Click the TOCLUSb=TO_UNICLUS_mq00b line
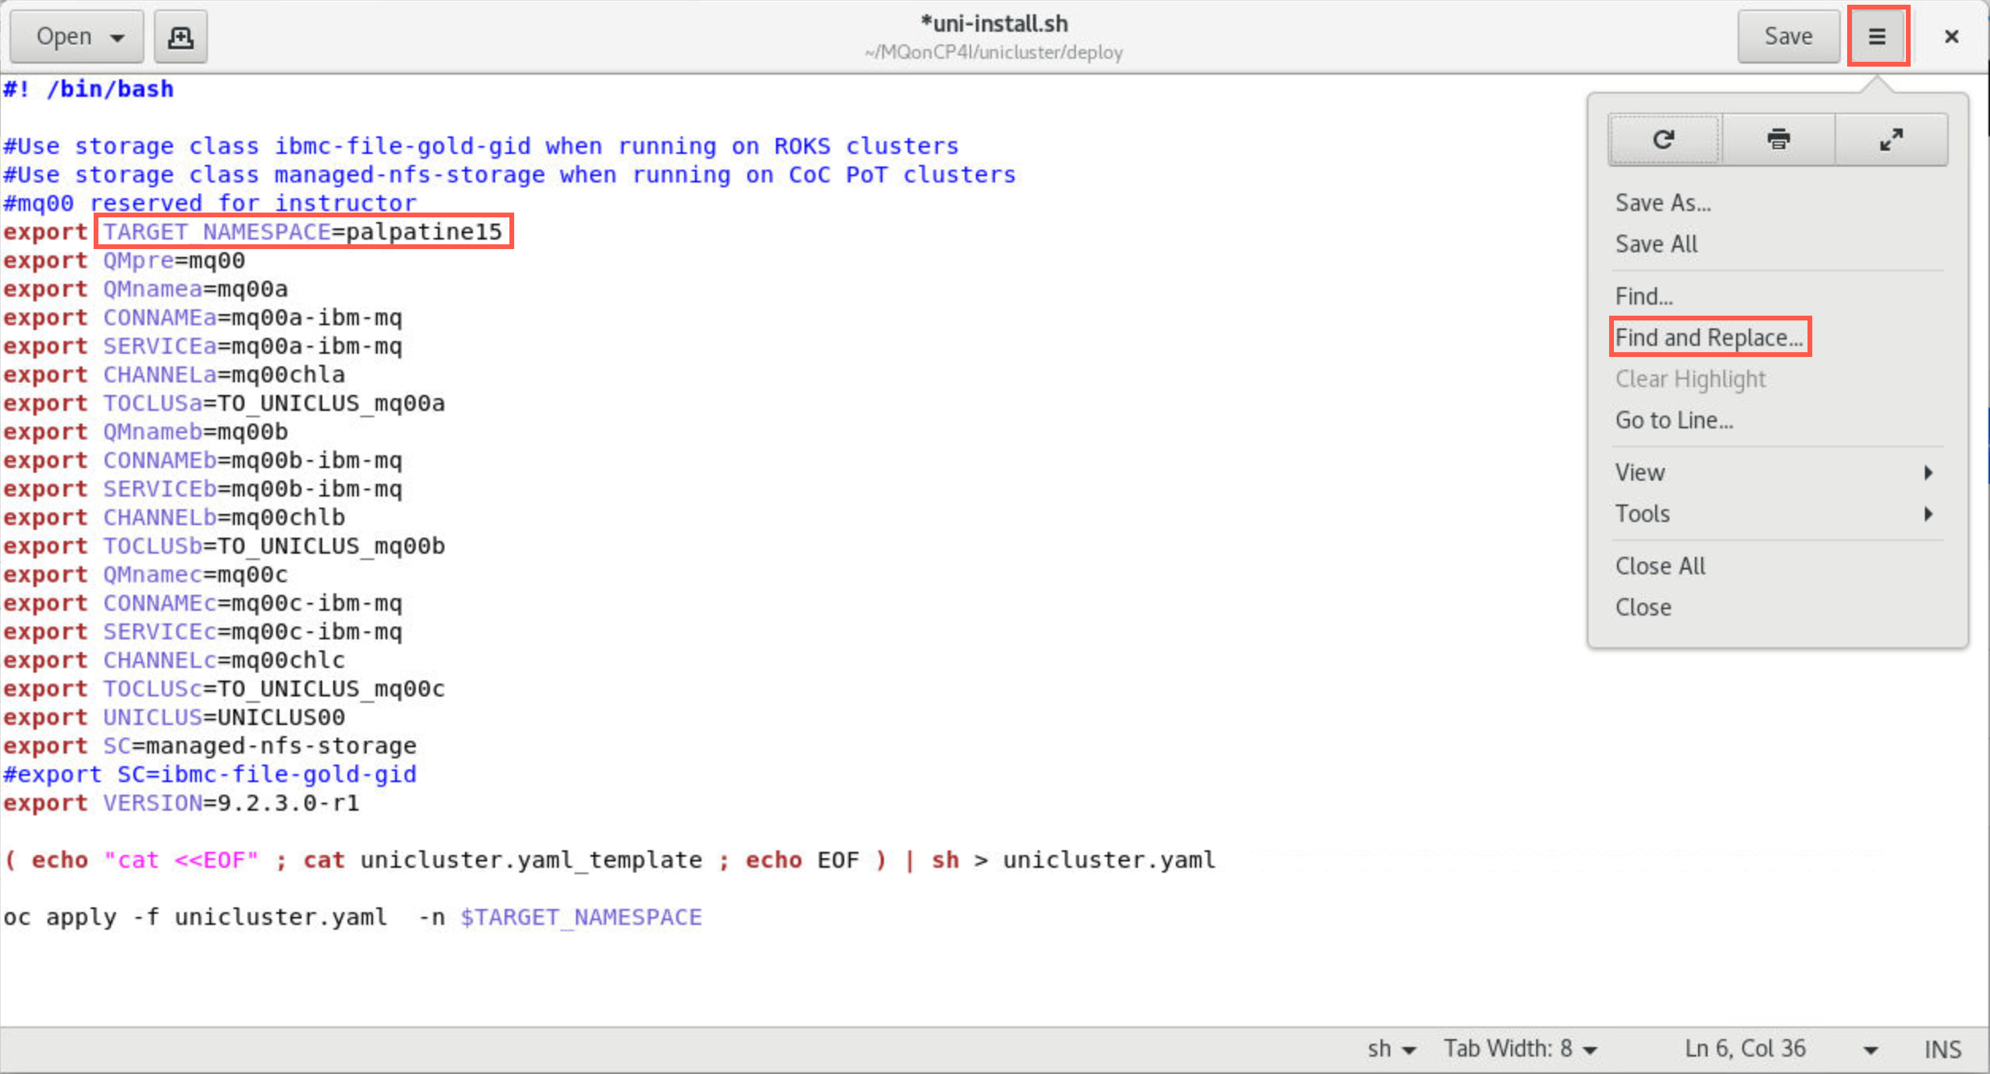This screenshot has width=1990, height=1074. [225, 546]
